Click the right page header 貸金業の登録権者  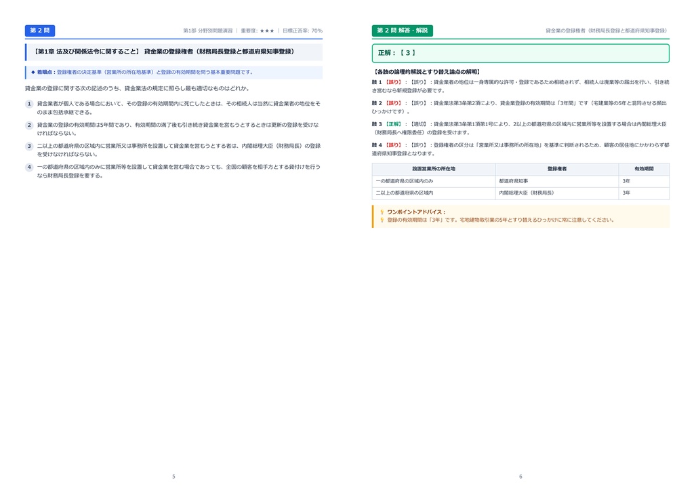(607, 31)
